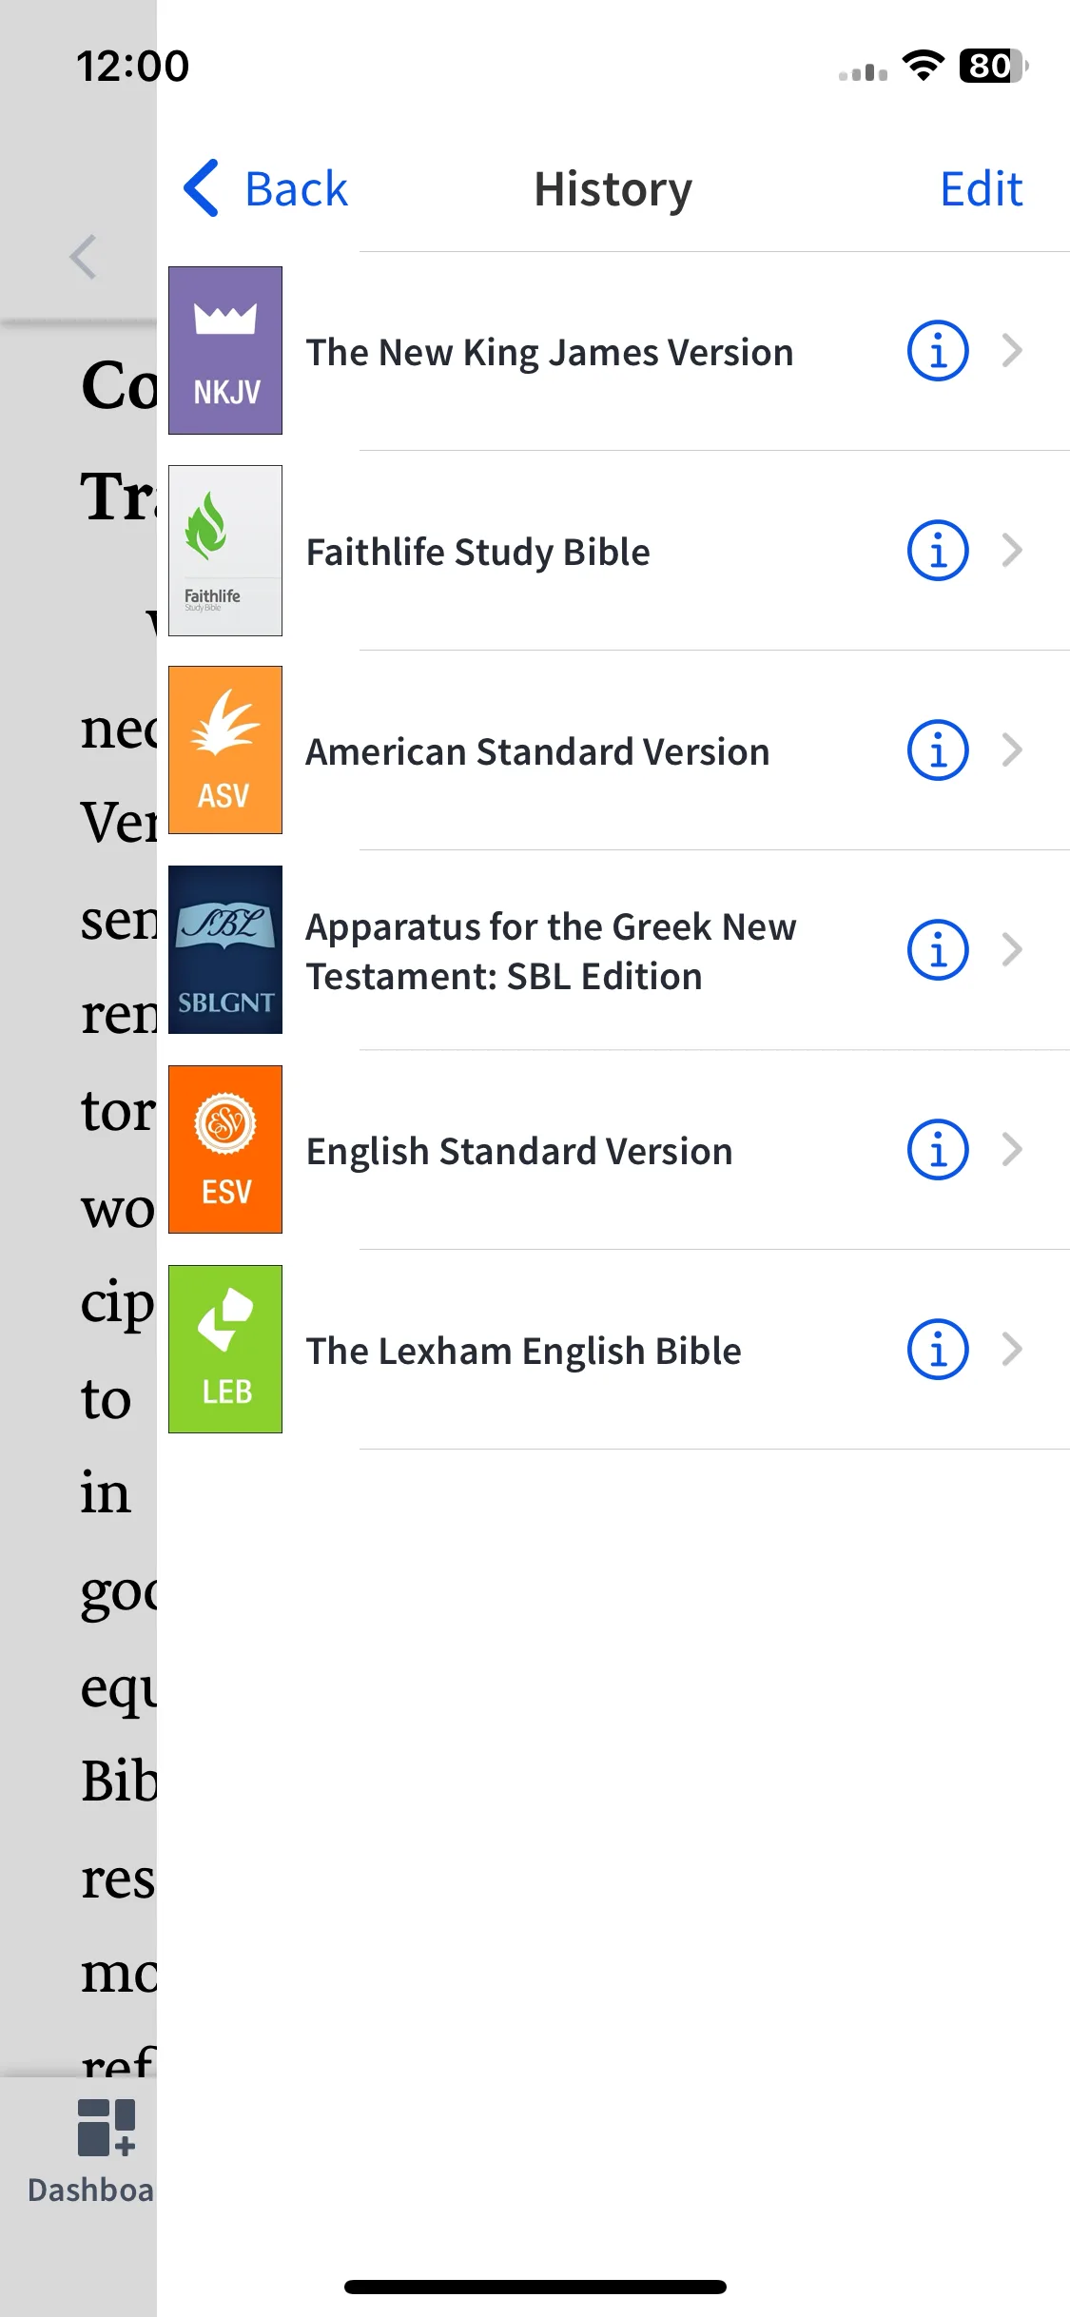Show English Standard Version info icon
The width and height of the screenshot is (1070, 2317).
tap(938, 1150)
